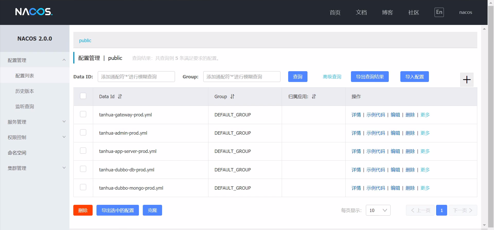The width and height of the screenshot is (494, 230).
Task: Click the tanhua-dubbo-db-prod.yml Data Id text
Action: click(x=127, y=170)
